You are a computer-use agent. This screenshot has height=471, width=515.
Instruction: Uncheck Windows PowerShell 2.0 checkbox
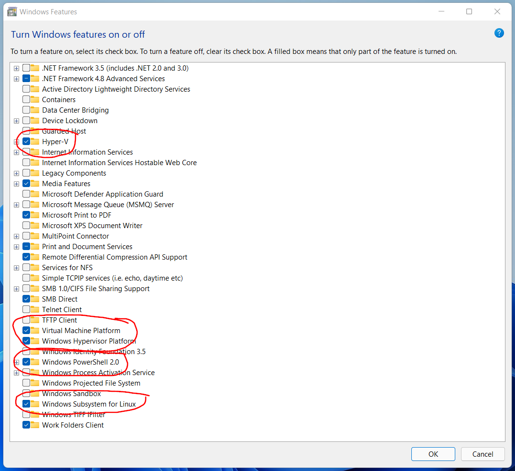(26, 362)
